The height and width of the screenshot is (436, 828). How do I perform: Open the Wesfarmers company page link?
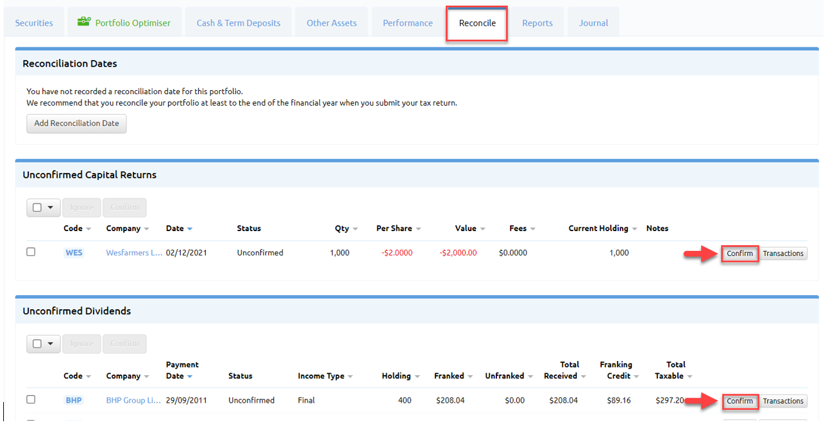[x=133, y=252]
